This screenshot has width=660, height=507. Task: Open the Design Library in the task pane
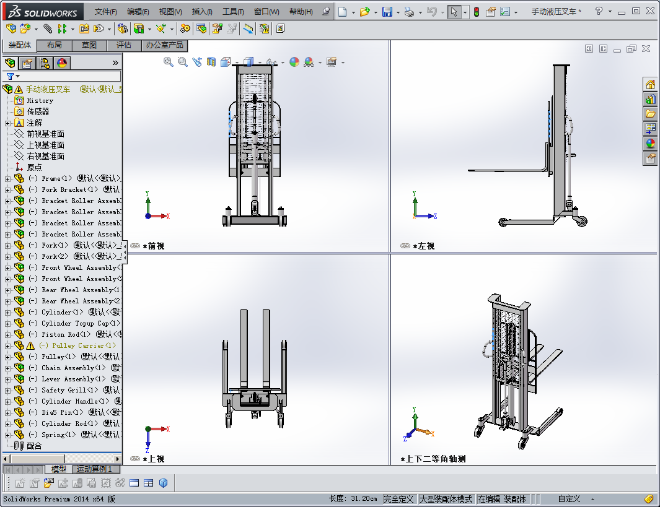[649, 114]
